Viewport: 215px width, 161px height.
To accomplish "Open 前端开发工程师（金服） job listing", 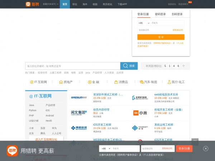I will [x=169, y=109].
